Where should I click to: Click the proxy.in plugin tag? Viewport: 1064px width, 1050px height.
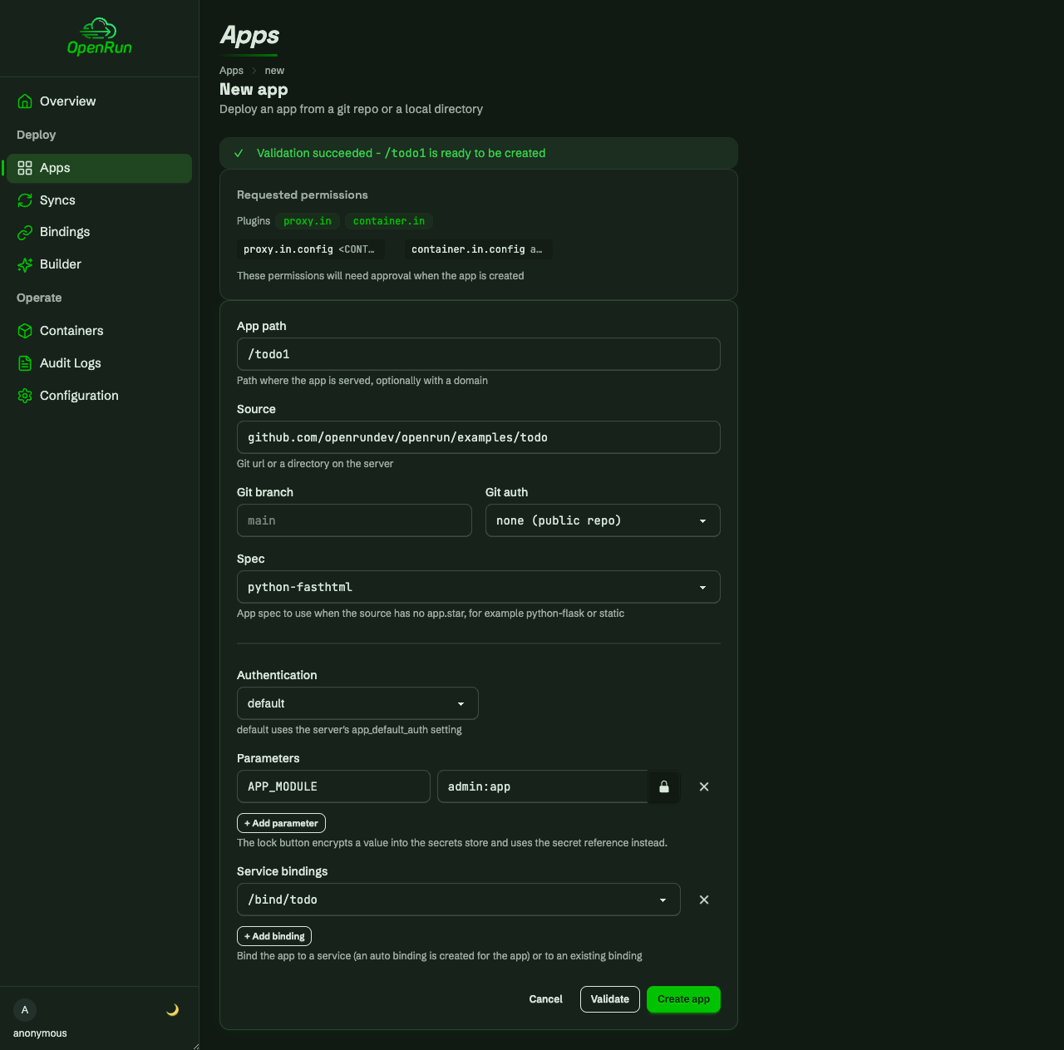tap(308, 221)
